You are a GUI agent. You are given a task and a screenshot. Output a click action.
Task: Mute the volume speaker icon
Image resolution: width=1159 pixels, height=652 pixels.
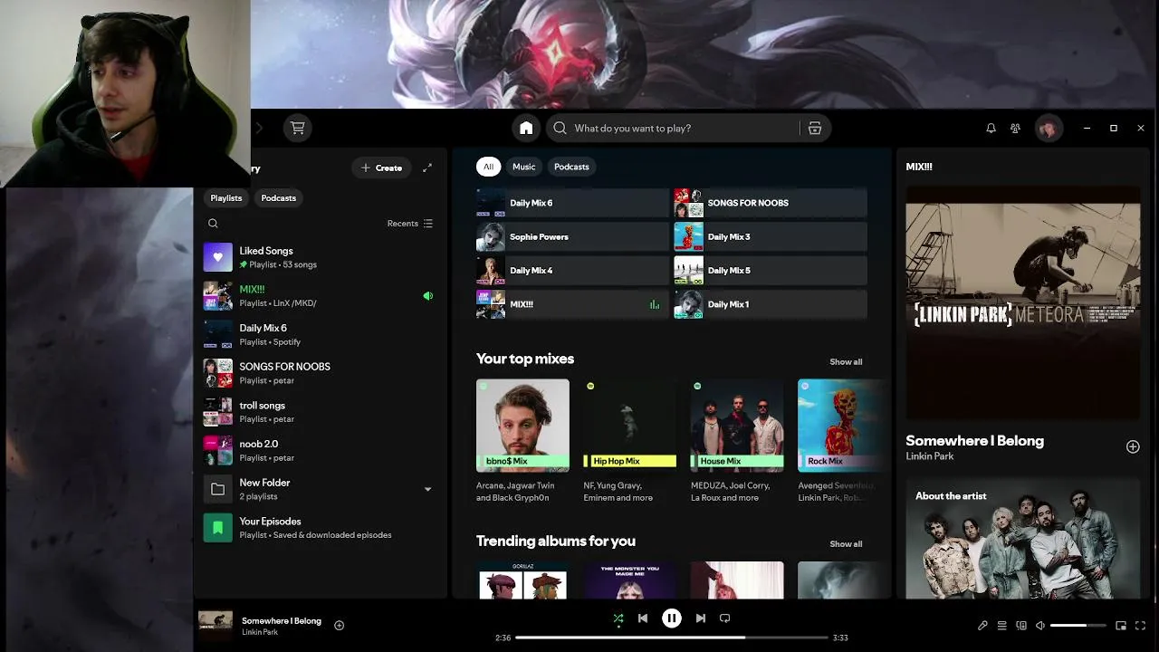tap(1040, 626)
